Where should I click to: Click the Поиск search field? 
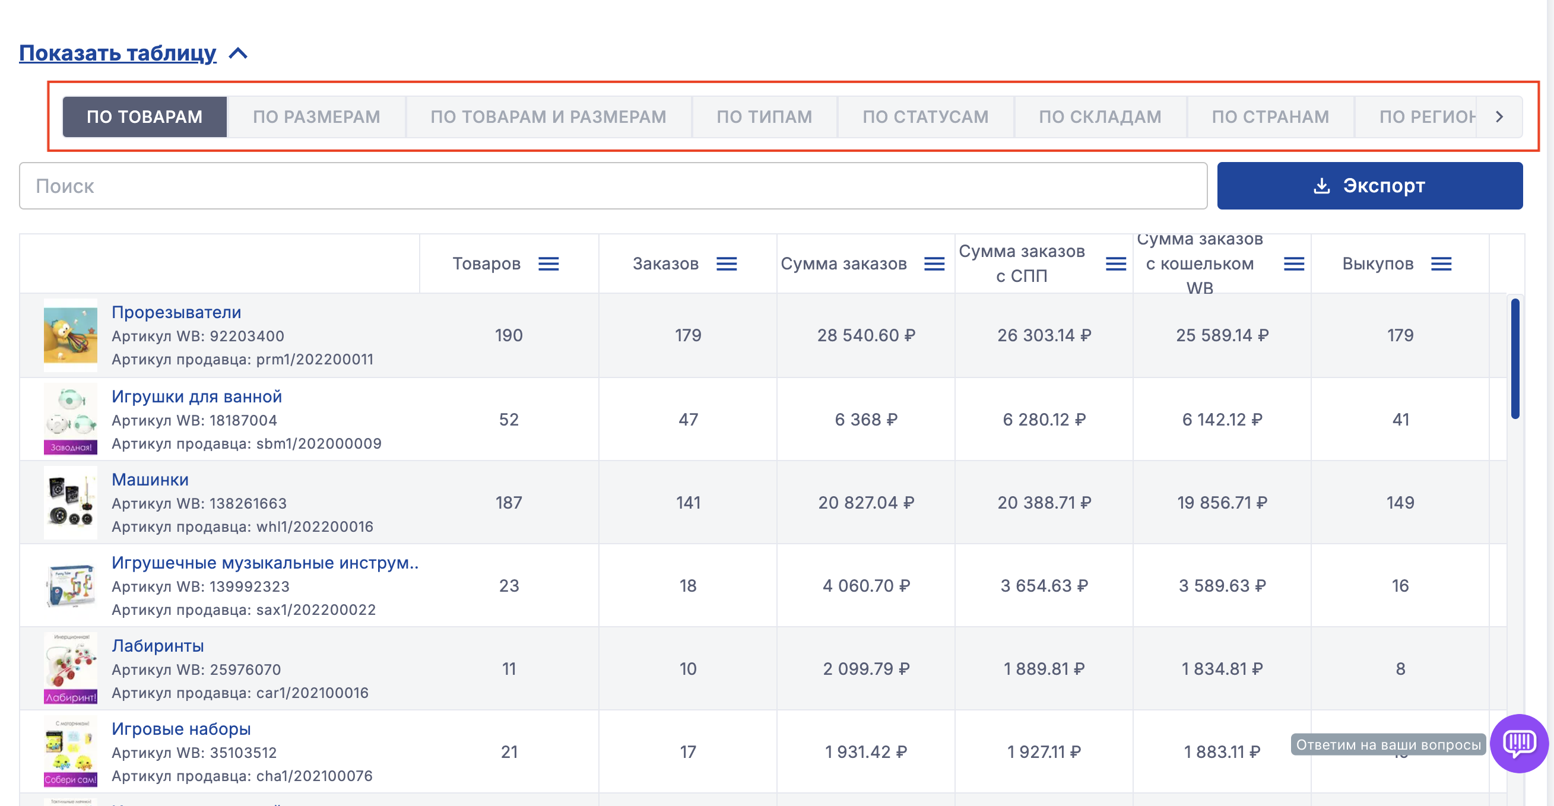tap(613, 186)
